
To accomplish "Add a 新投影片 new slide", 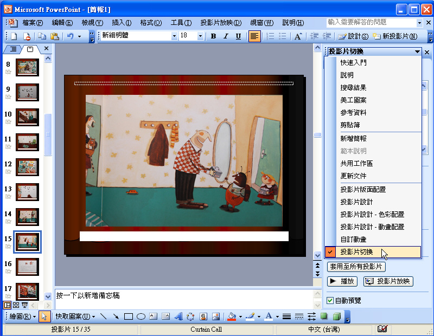I will coord(395,36).
